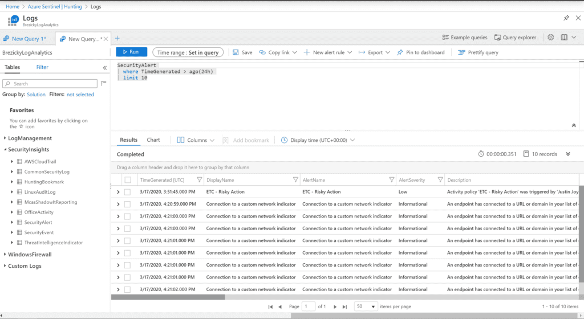The height and width of the screenshot is (319, 584).
Task: Collapse the query editor double chevron
Action: (x=574, y=125)
